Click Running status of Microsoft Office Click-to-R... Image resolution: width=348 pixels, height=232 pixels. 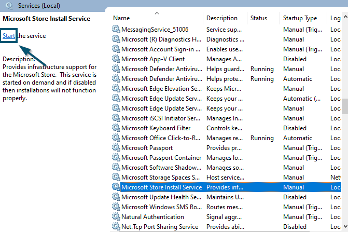[x=262, y=138]
